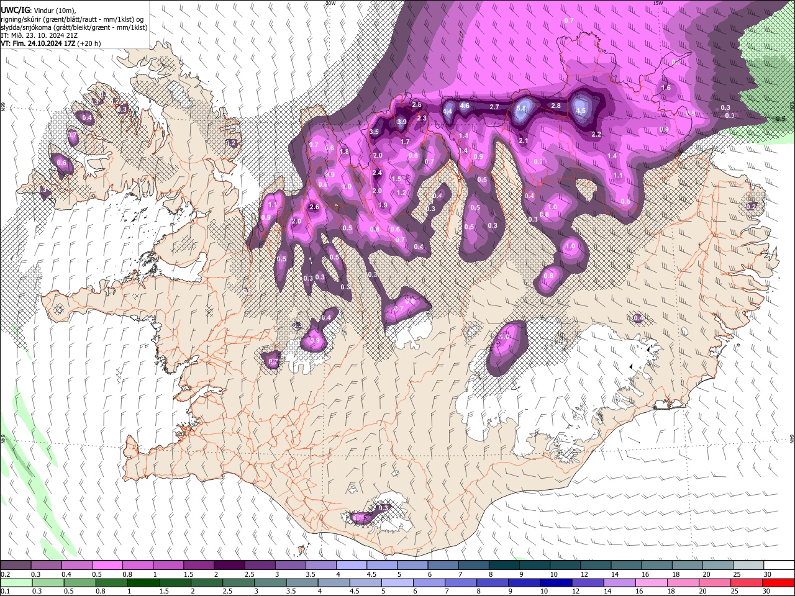Screen dimensions: 795x596
Task: Click the 3.9 precipitation value on the map
Action: (402, 122)
